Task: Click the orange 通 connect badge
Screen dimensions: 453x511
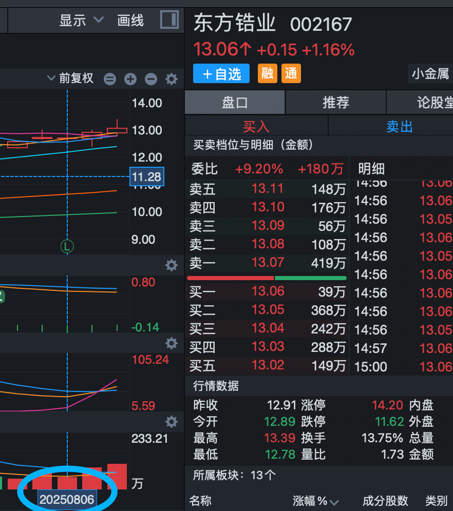Action: pos(291,74)
